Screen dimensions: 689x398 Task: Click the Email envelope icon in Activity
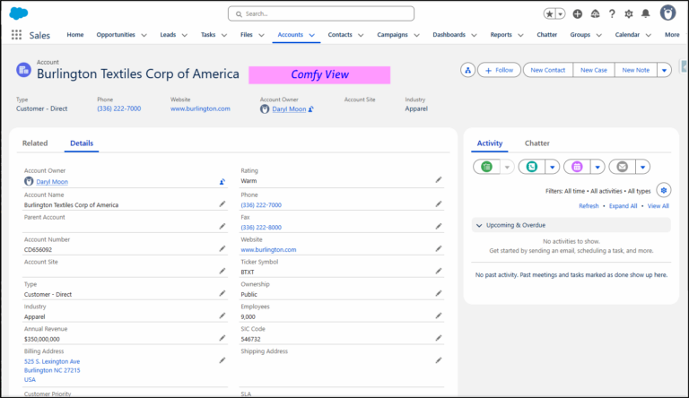coord(623,167)
